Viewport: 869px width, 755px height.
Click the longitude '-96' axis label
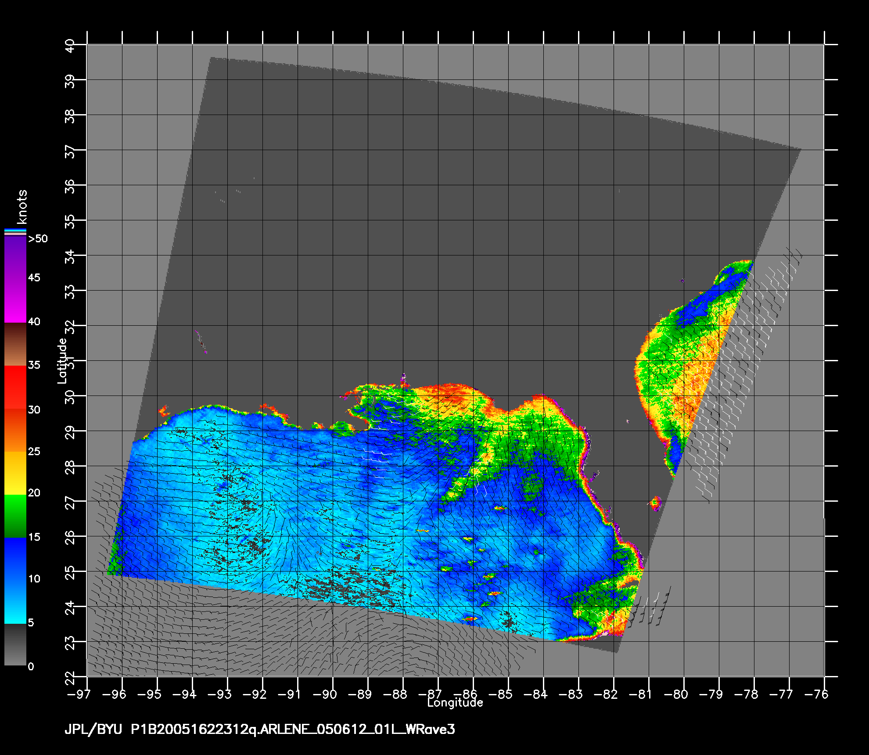pyautogui.click(x=115, y=694)
